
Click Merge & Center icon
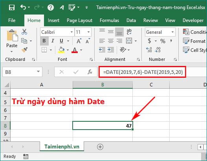coord(129,41)
